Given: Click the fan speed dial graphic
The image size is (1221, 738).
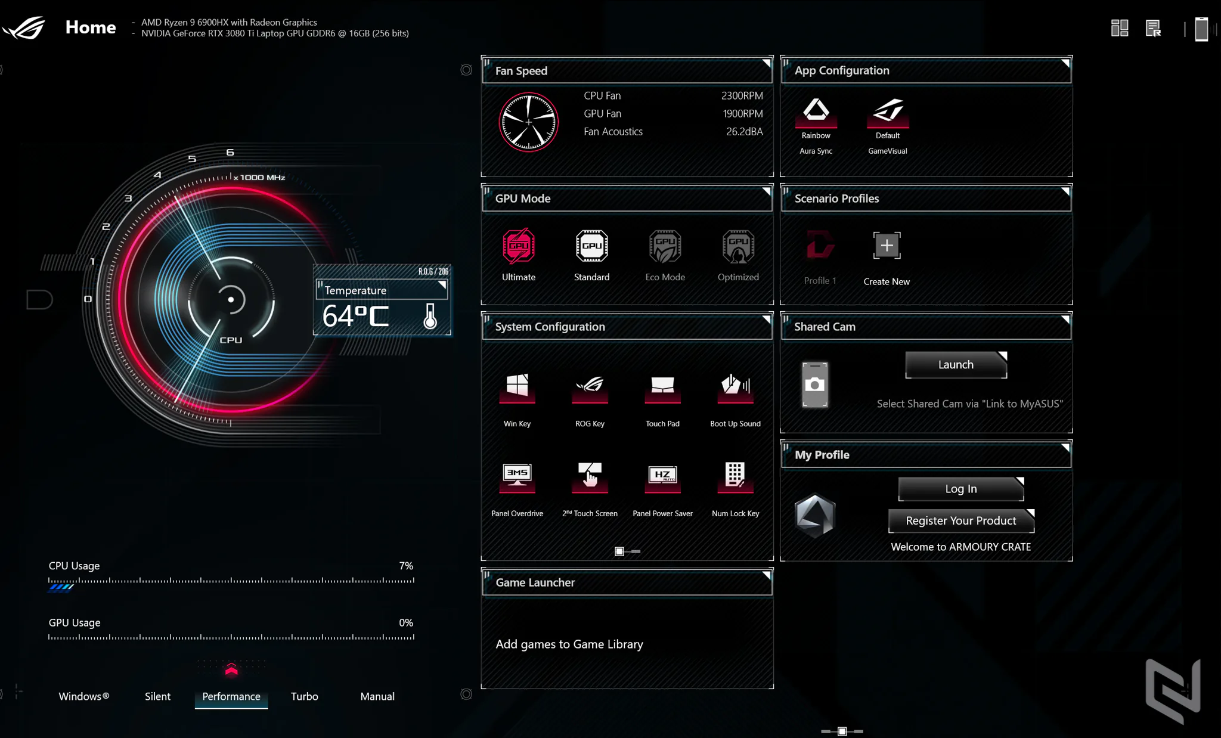Looking at the screenshot, I should click(x=528, y=122).
